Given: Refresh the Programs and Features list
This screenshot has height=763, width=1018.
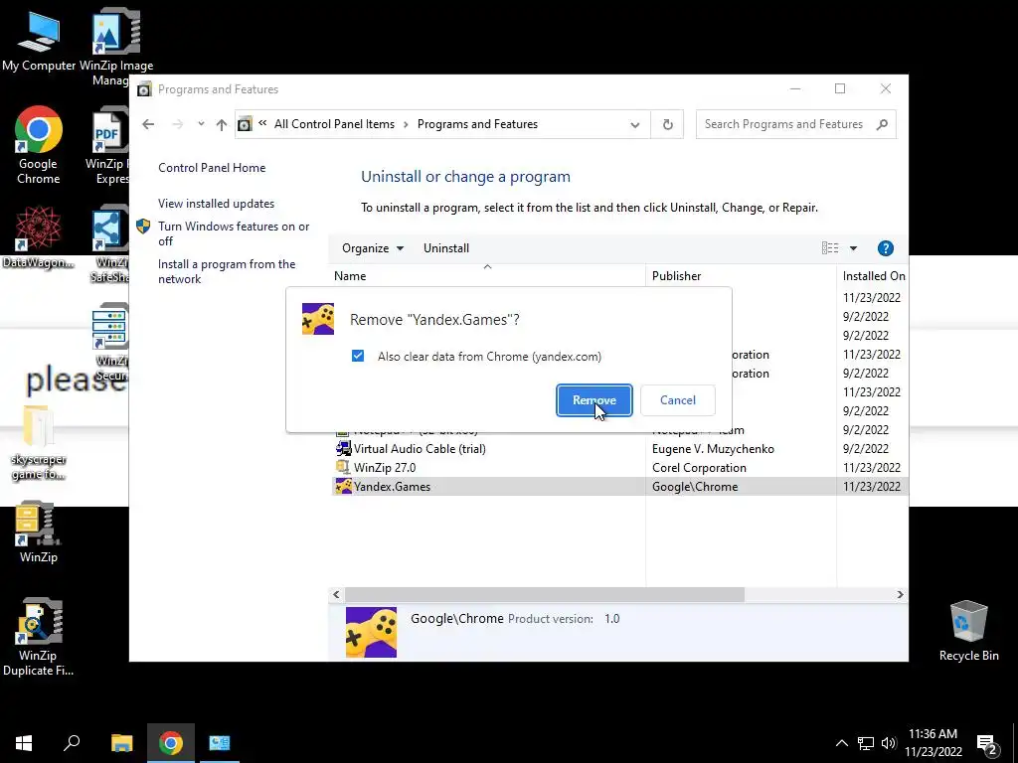Looking at the screenshot, I should point(667,124).
